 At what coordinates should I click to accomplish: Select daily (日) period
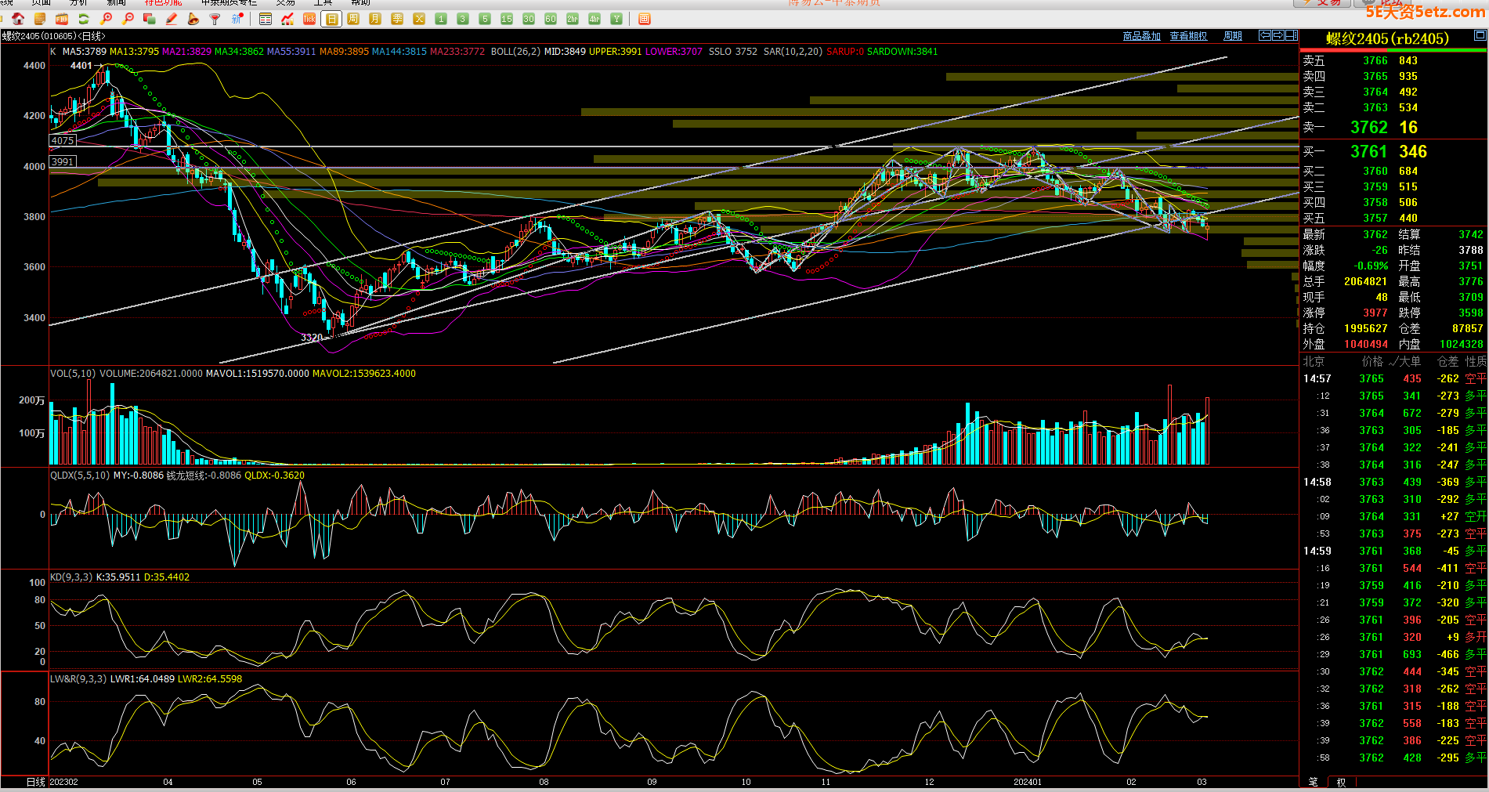[332, 19]
